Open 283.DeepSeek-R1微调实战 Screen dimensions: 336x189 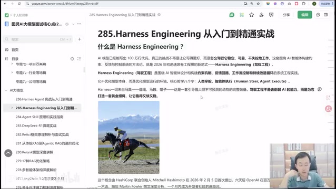[36, 125]
